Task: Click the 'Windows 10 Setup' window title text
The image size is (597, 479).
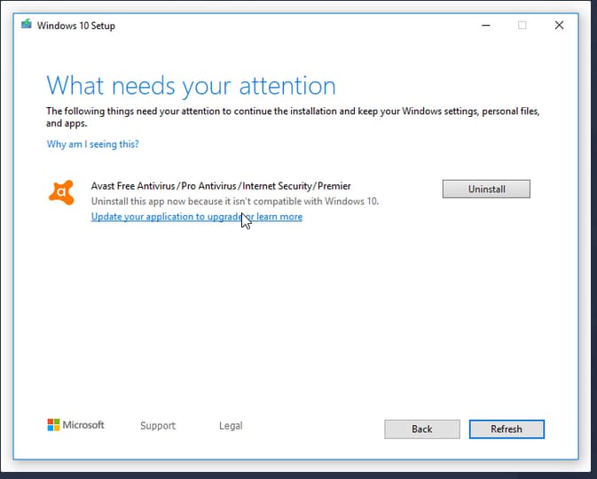Action: point(76,26)
